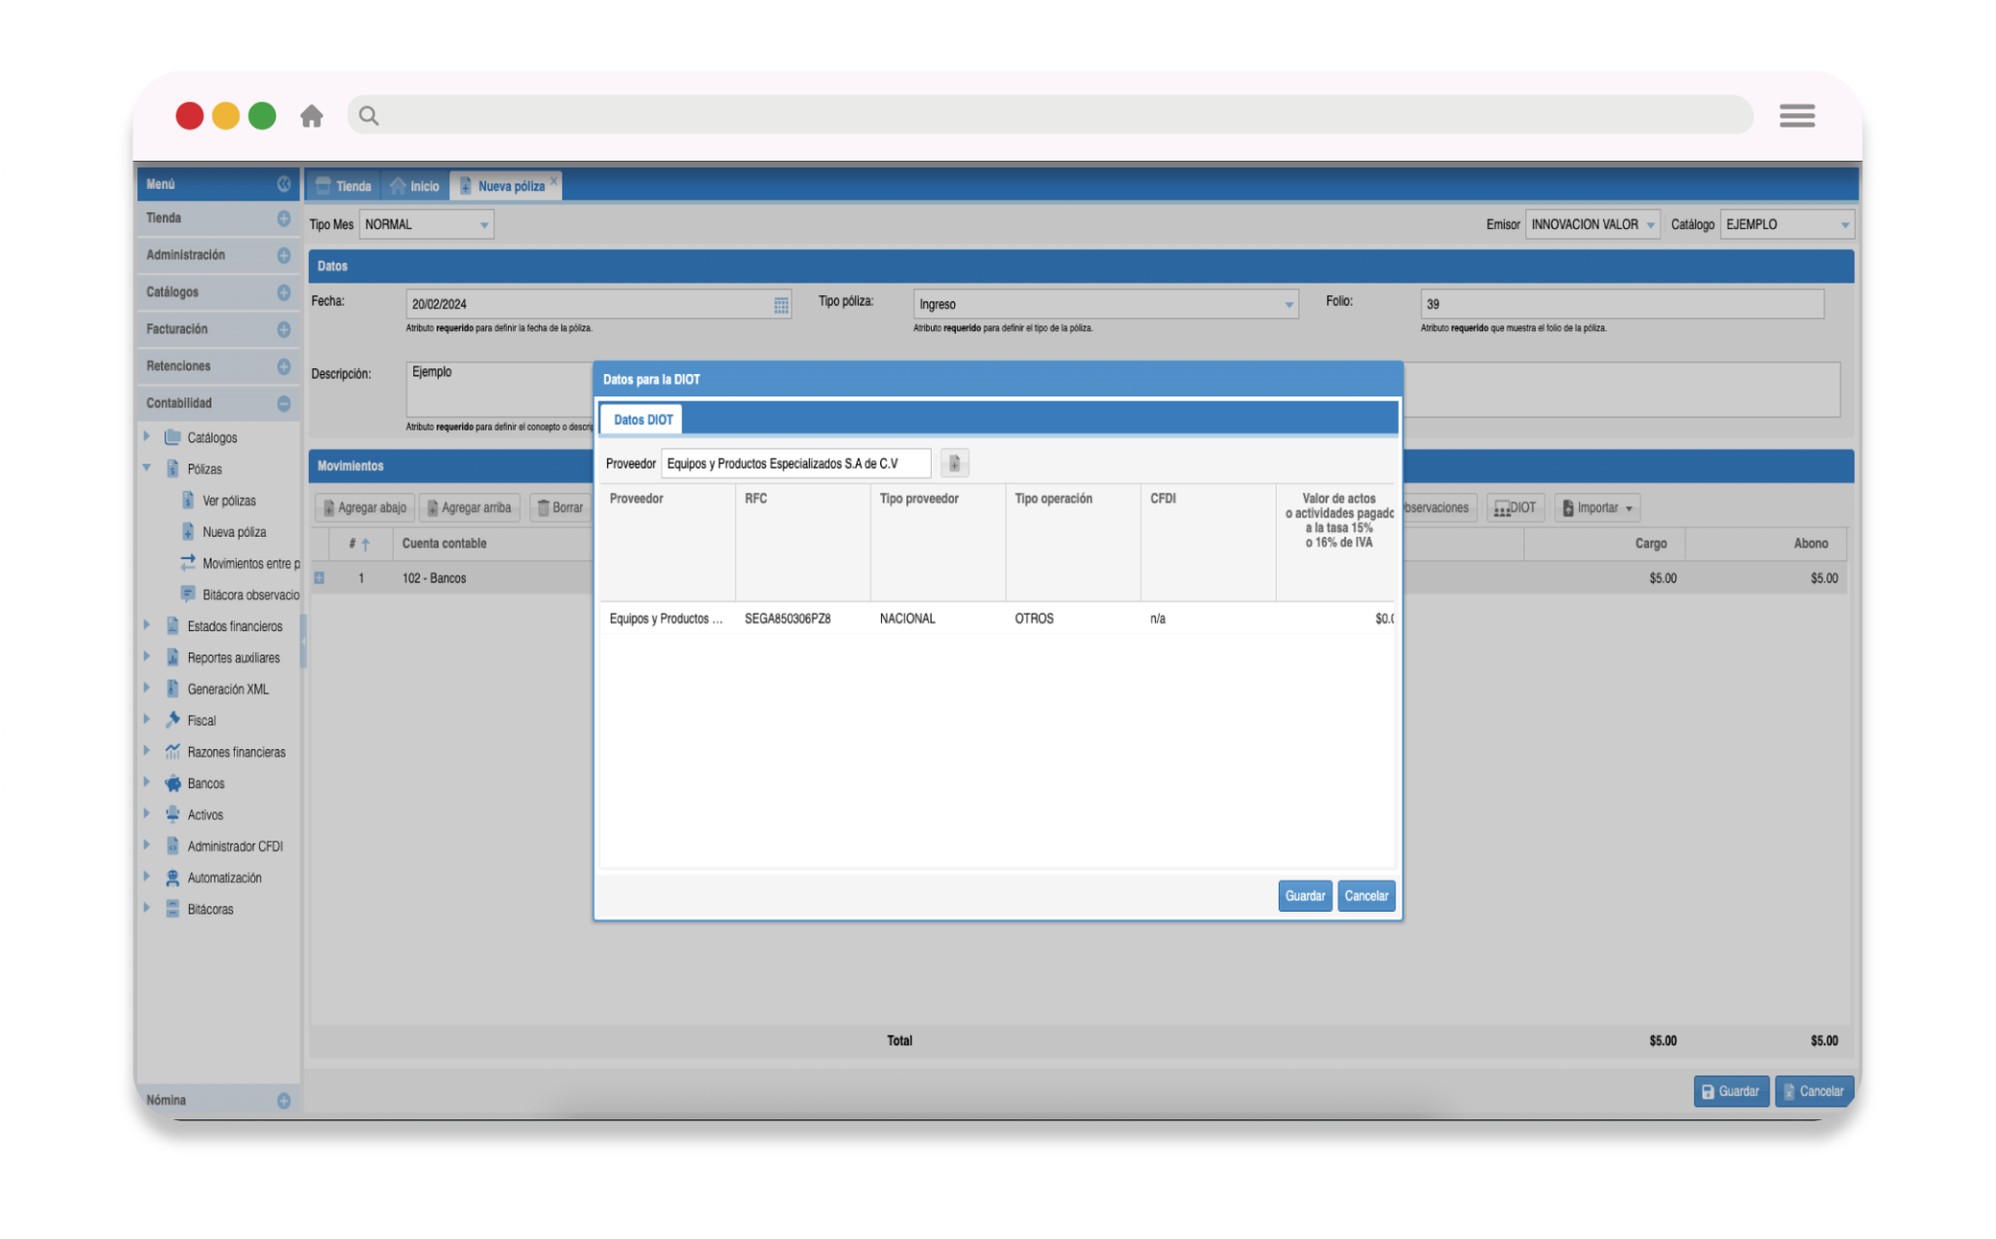
Task: Open Bancos piggy bank item
Action: [x=206, y=783]
